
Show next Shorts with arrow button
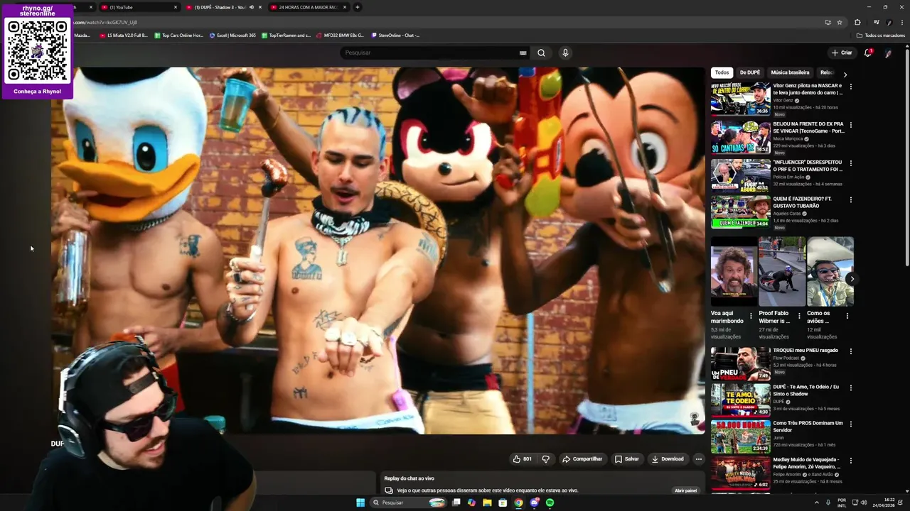pyautogui.click(x=852, y=279)
